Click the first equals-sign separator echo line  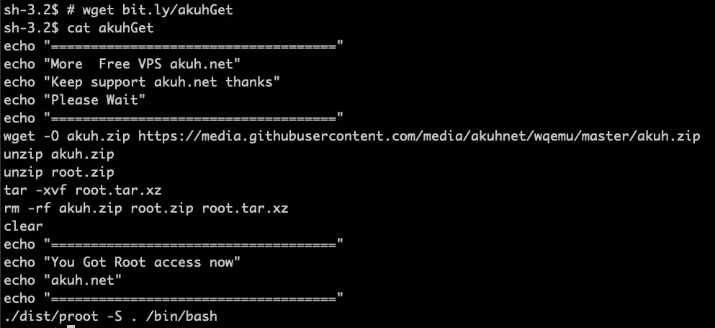click(174, 46)
